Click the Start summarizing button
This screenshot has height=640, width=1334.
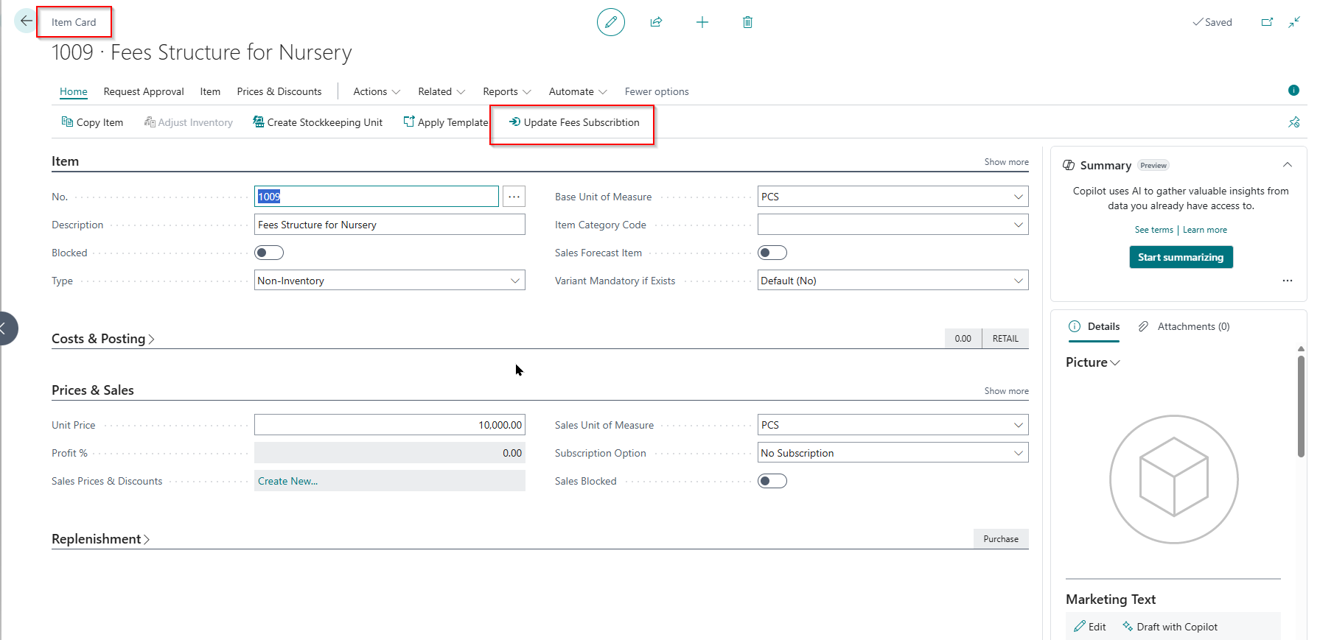point(1181,257)
